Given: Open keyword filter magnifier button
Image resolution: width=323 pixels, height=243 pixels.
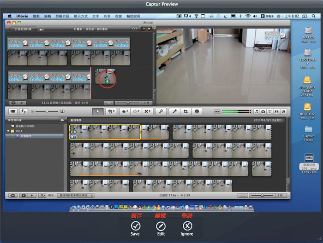Looking at the screenshot, I should tap(42, 195).
